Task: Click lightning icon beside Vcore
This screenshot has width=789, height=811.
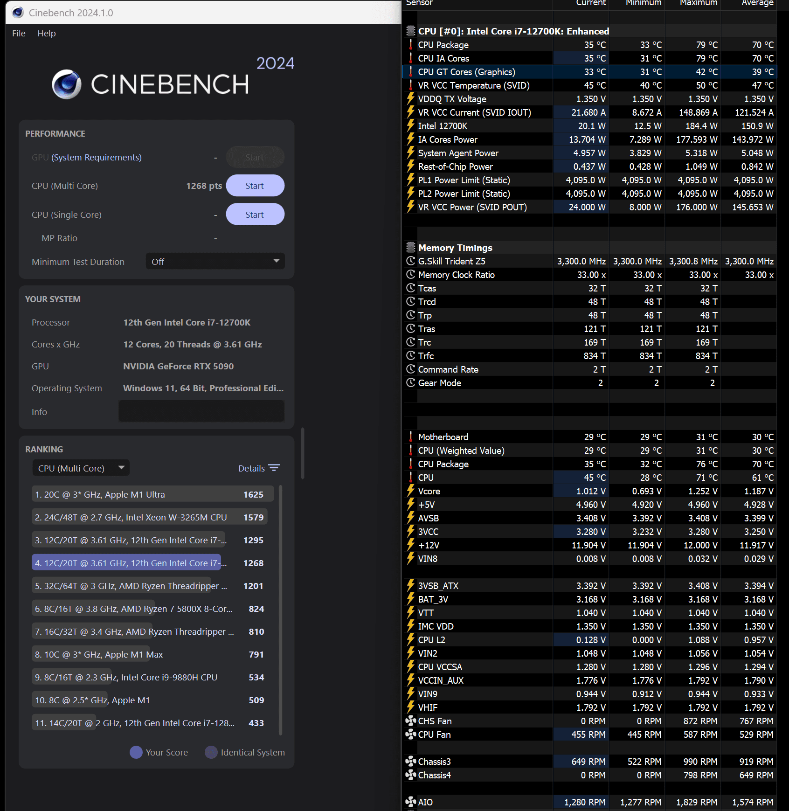Action: 410,491
